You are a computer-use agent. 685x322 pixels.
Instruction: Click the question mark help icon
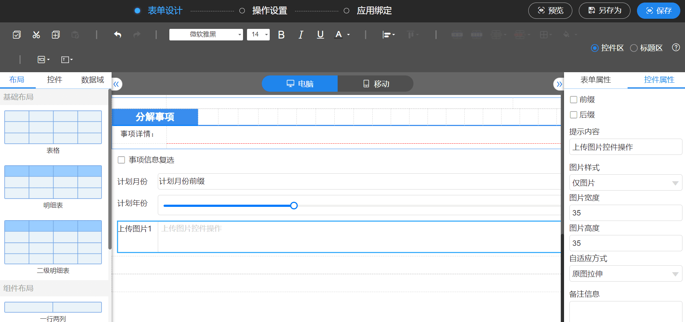tap(676, 48)
